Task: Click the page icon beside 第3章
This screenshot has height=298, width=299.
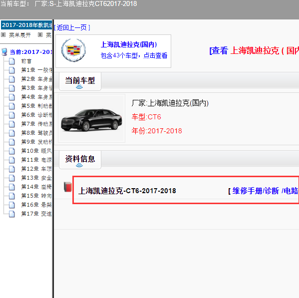Action: (12, 88)
